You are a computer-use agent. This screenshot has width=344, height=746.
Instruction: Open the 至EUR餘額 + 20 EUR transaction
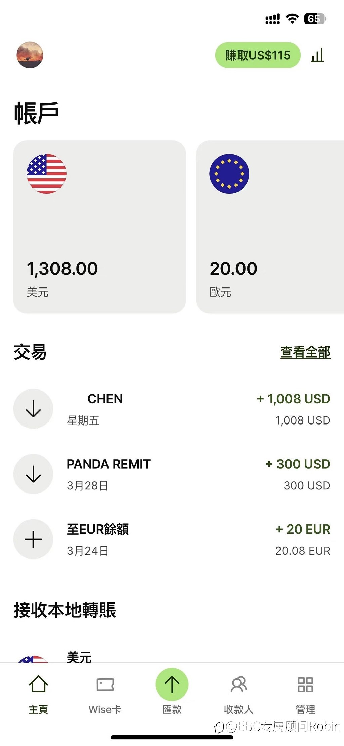pos(172,539)
